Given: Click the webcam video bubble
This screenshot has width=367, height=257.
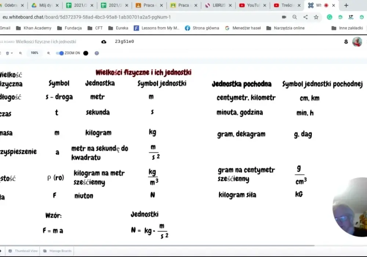Looking at the screenshot, I should coord(350,207).
